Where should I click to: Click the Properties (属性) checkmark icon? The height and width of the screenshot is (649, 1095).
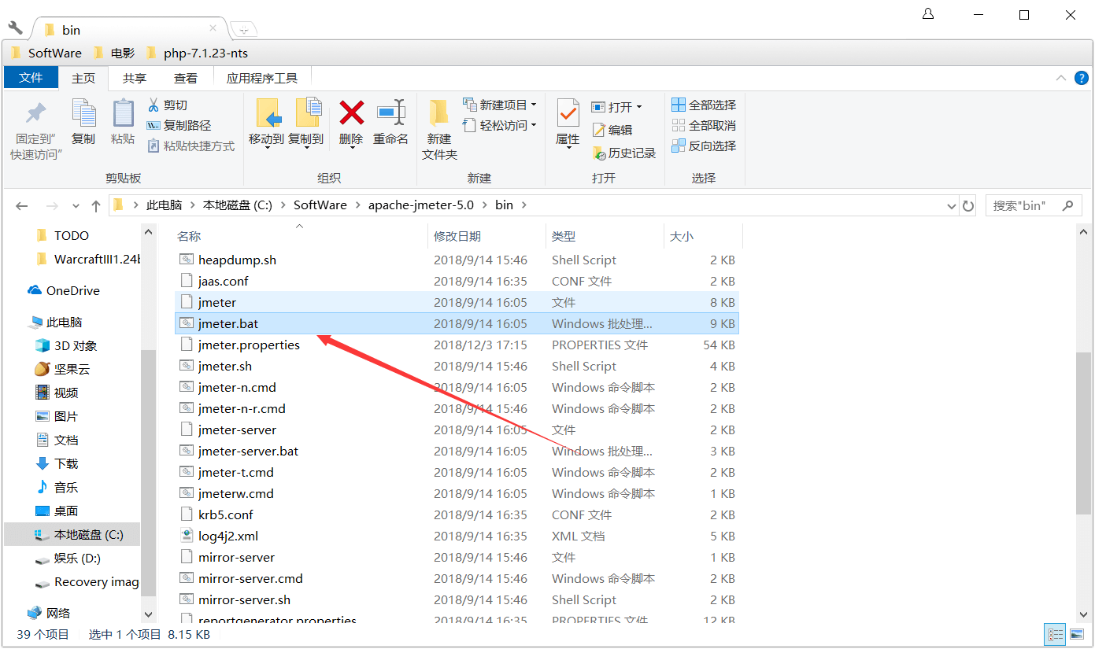[568, 113]
